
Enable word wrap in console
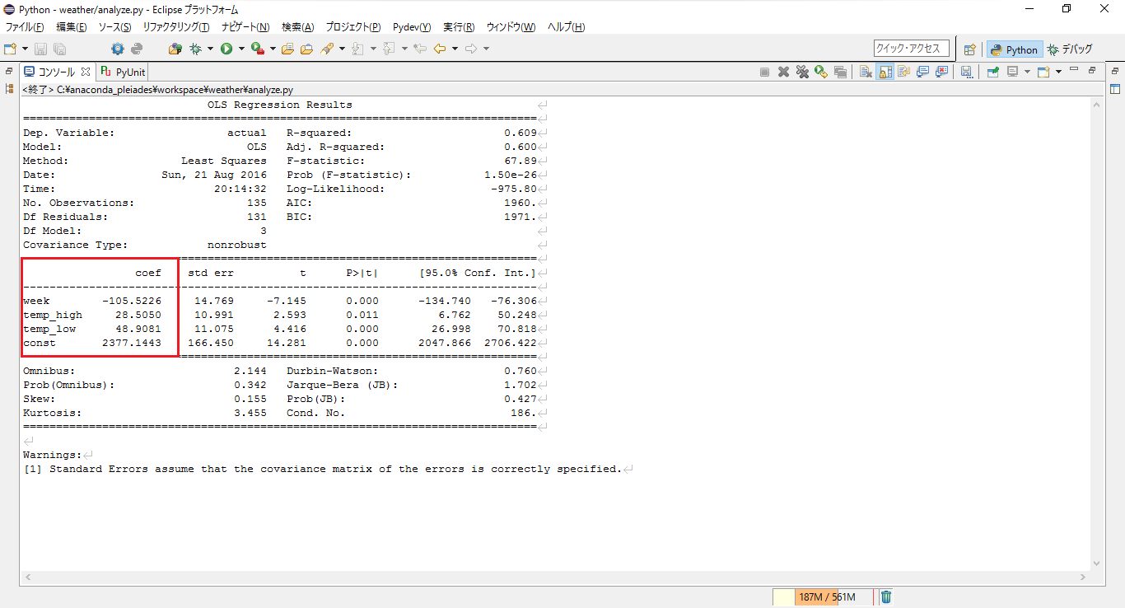903,72
